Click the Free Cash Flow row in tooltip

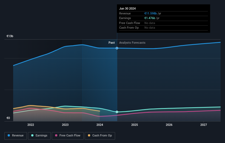tap(163, 23)
